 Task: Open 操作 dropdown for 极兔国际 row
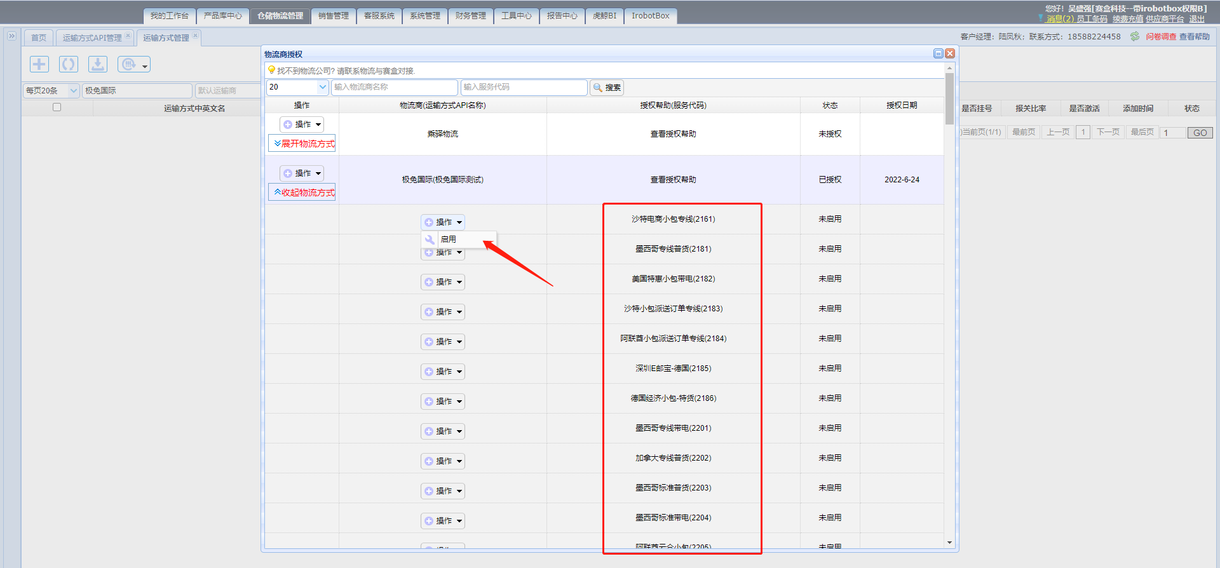click(x=302, y=173)
